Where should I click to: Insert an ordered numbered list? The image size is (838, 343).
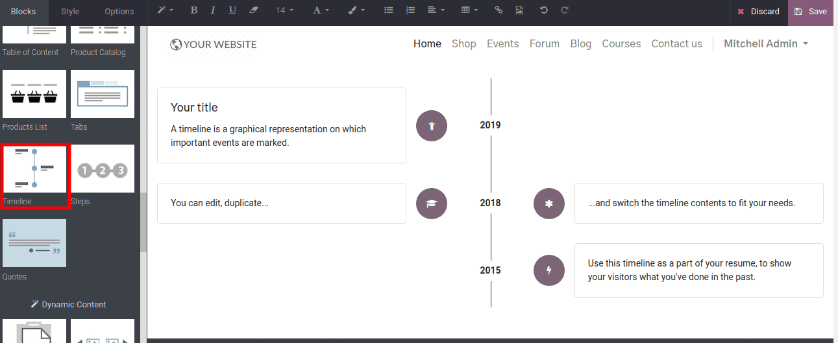pos(410,10)
